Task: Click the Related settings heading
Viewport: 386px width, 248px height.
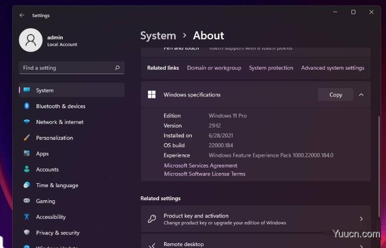Action: [161, 198]
